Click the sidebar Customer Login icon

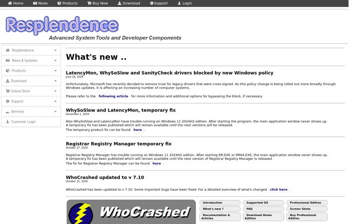click(x=7, y=121)
